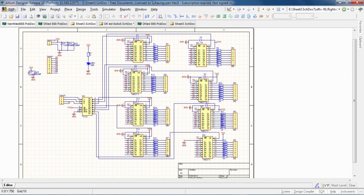Open the Design menu
The width and height of the screenshot is (364, 195).
click(81, 9)
